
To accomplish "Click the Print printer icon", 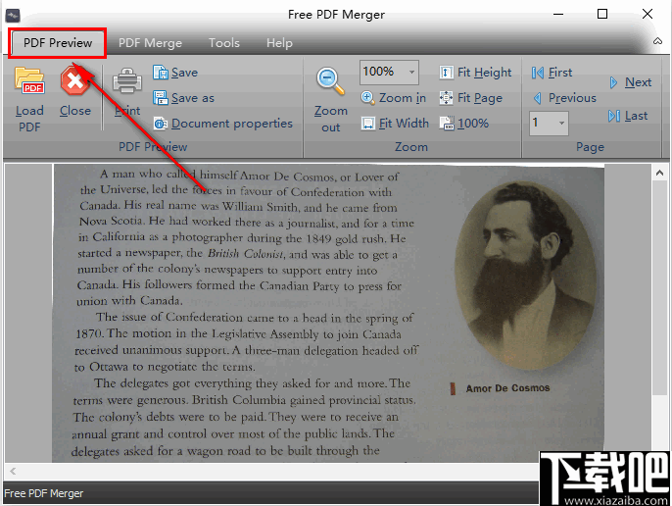I will click(x=127, y=80).
